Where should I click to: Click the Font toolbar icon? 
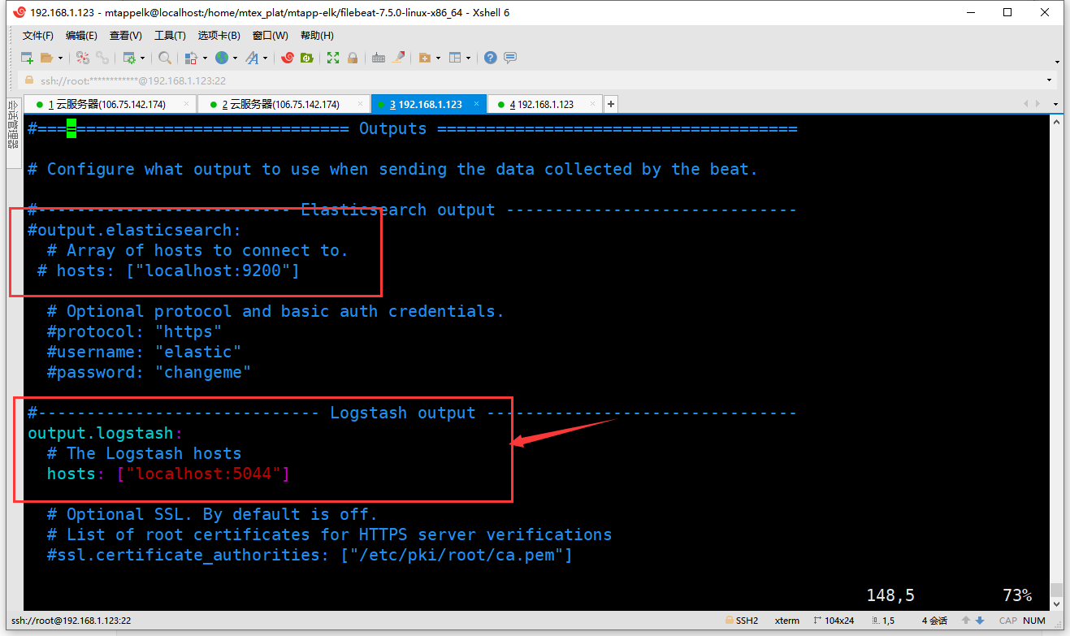coord(252,58)
